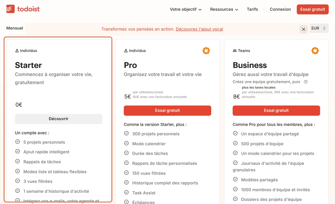Open the EUR currency selector
The height and width of the screenshot is (204, 335).
319,28
